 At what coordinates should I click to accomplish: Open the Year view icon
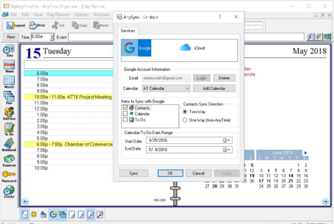tap(9, 98)
